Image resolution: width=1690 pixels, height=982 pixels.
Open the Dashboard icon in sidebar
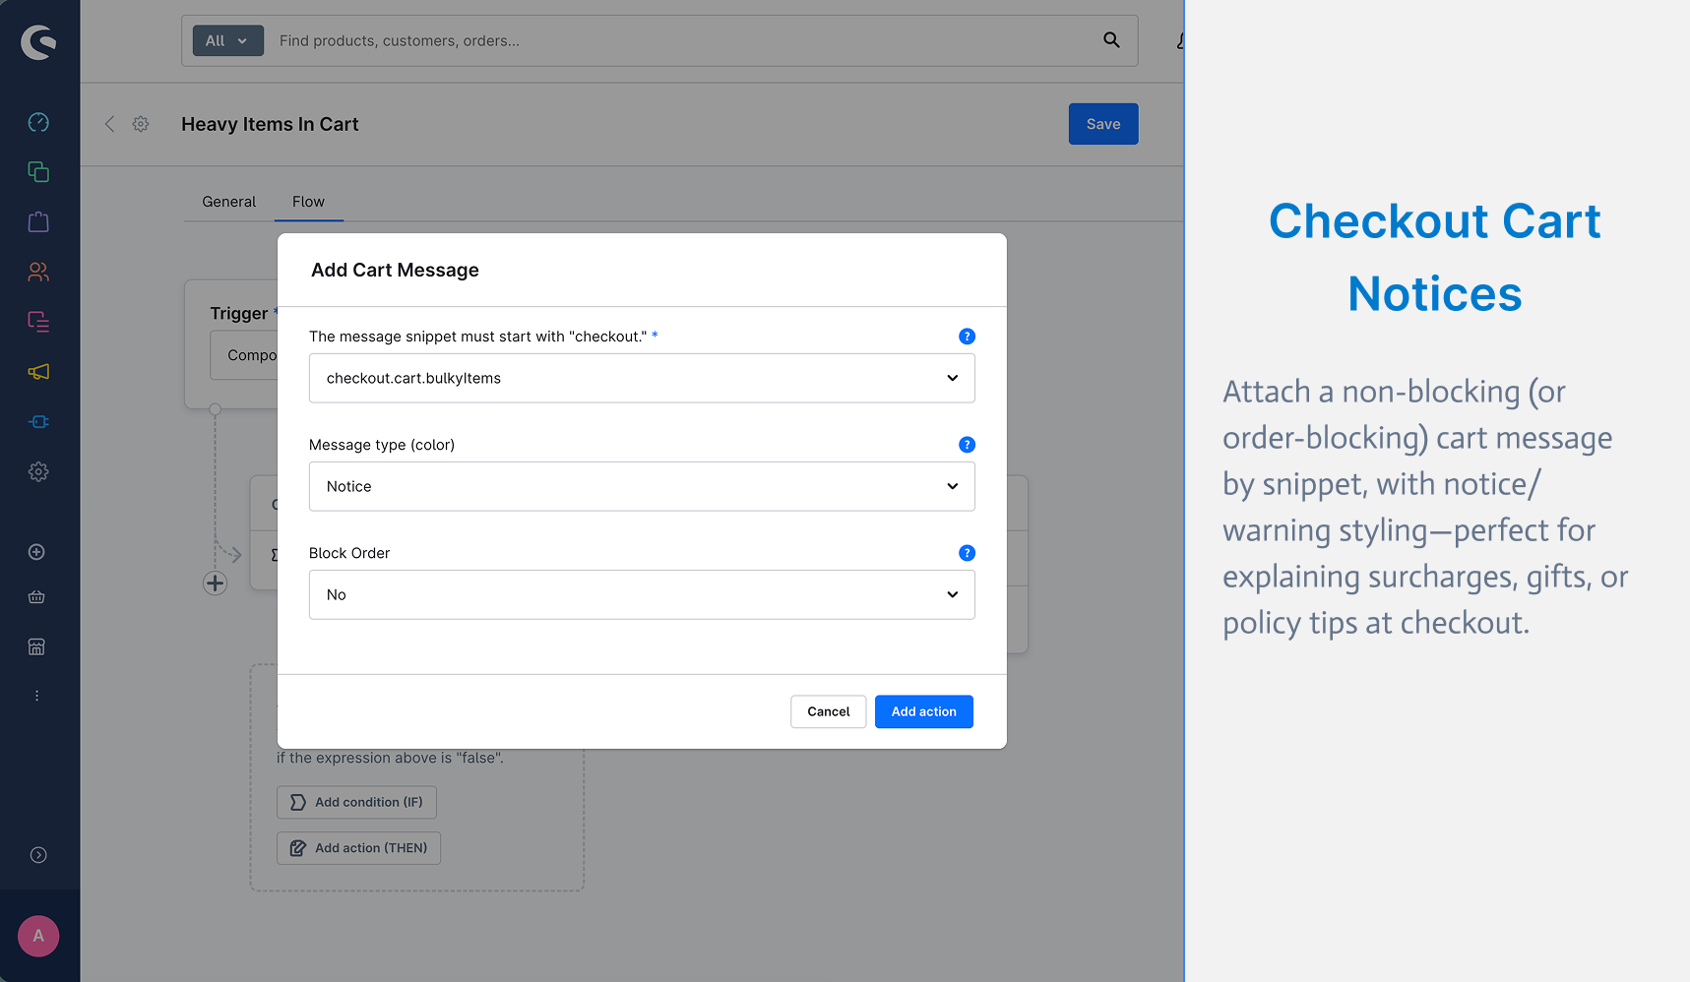pyautogui.click(x=38, y=122)
